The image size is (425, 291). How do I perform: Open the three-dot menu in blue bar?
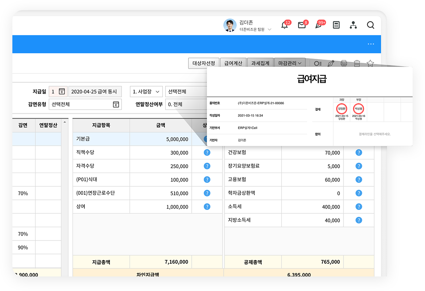pyautogui.click(x=371, y=44)
